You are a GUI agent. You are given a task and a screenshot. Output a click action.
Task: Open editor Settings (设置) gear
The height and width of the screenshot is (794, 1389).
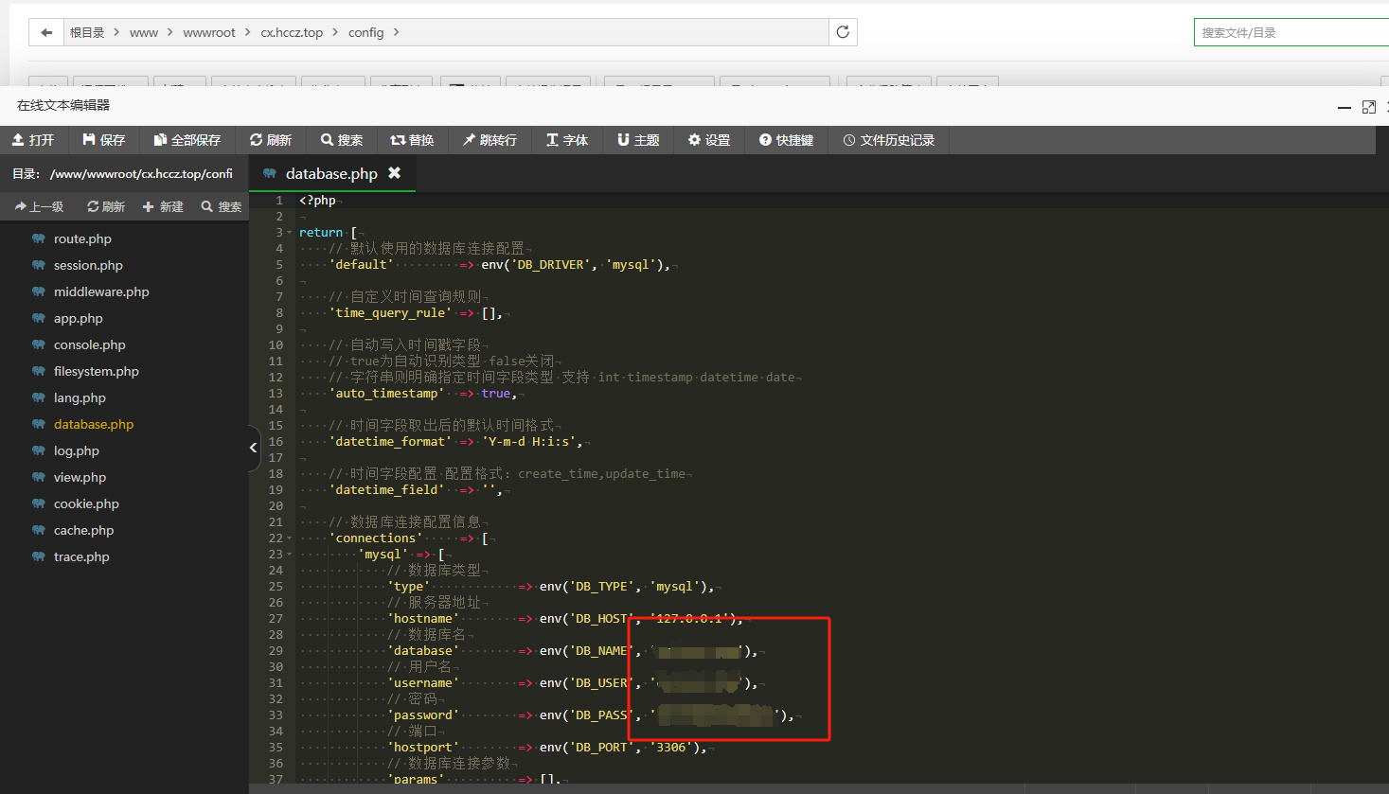click(694, 140)
